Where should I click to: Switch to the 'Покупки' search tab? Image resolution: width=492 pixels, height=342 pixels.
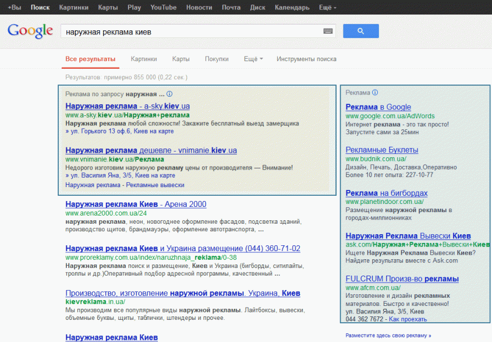[217, 58]
